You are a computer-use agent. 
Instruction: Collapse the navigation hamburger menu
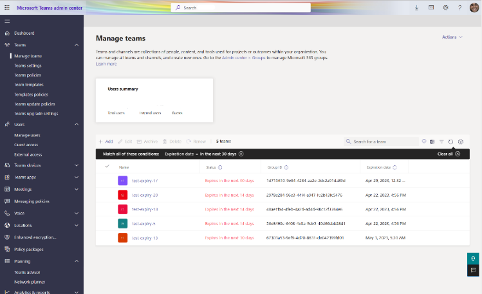click(x=7, y=21)
